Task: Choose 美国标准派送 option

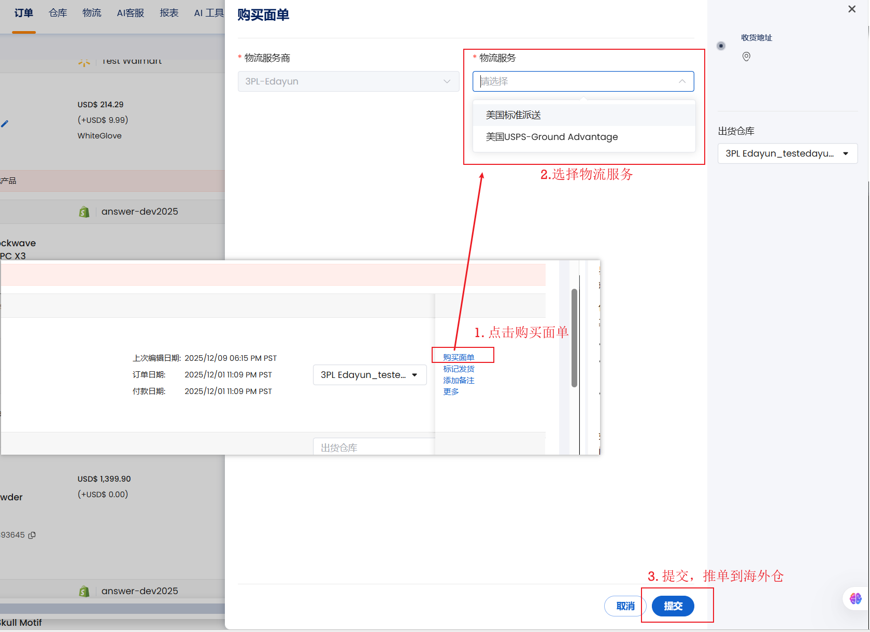Action: [513, 115]
